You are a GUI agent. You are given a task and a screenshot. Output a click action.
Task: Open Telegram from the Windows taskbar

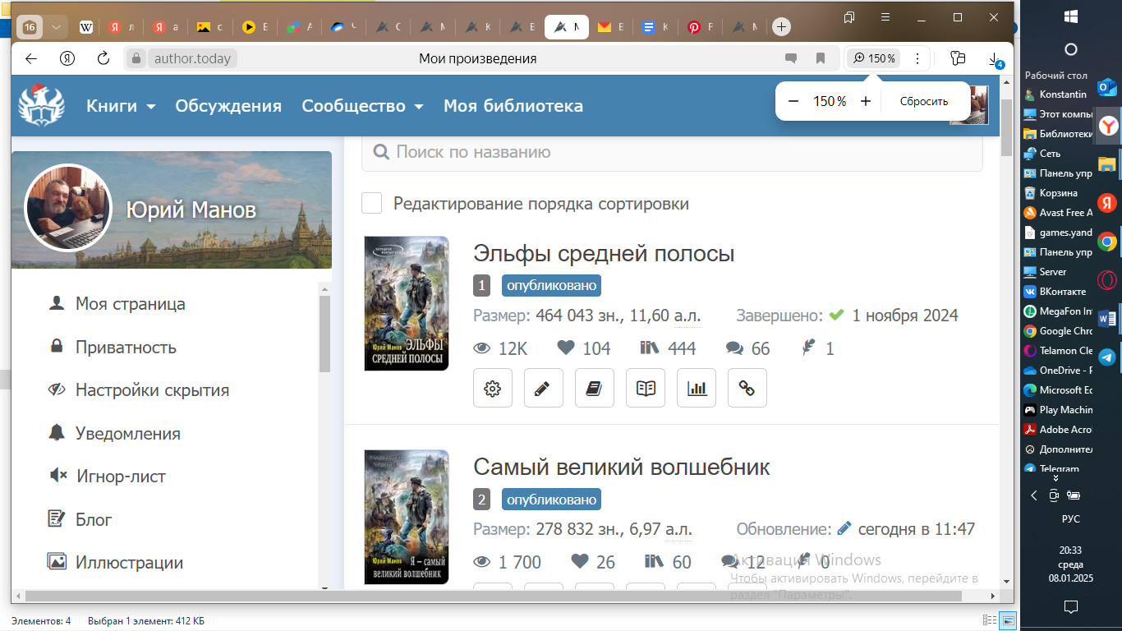[x=1107, y=357]
